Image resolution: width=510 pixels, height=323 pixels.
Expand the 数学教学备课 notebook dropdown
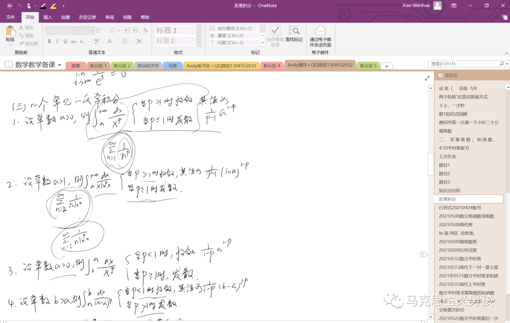pyautogui.click(x=59, y=65)
